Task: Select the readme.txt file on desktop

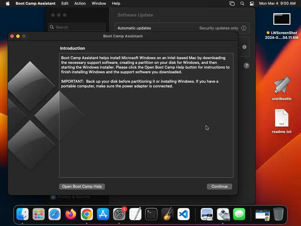Action: pyautogui.click(x=282, y=121)
